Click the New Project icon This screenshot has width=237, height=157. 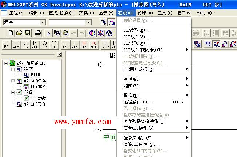pyautogui.click(x=10, y=33)
